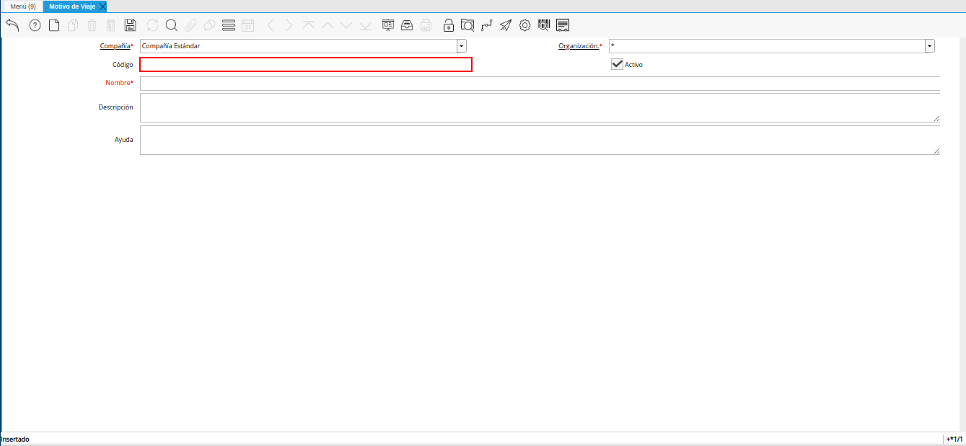The image size is (966, 446).
Task: Click the barcode Product info icon
Action: tap(544, 25)
